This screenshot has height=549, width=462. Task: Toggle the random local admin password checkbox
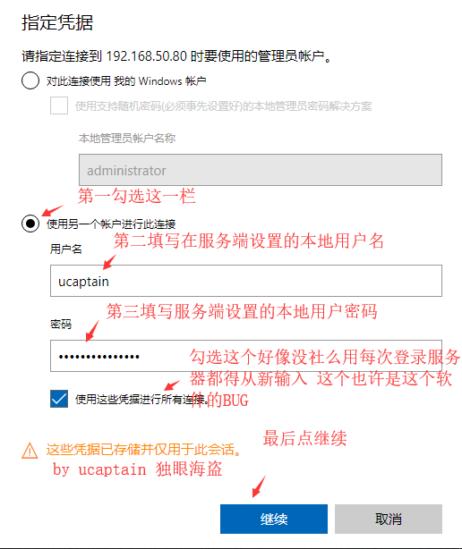coord(59,106)
